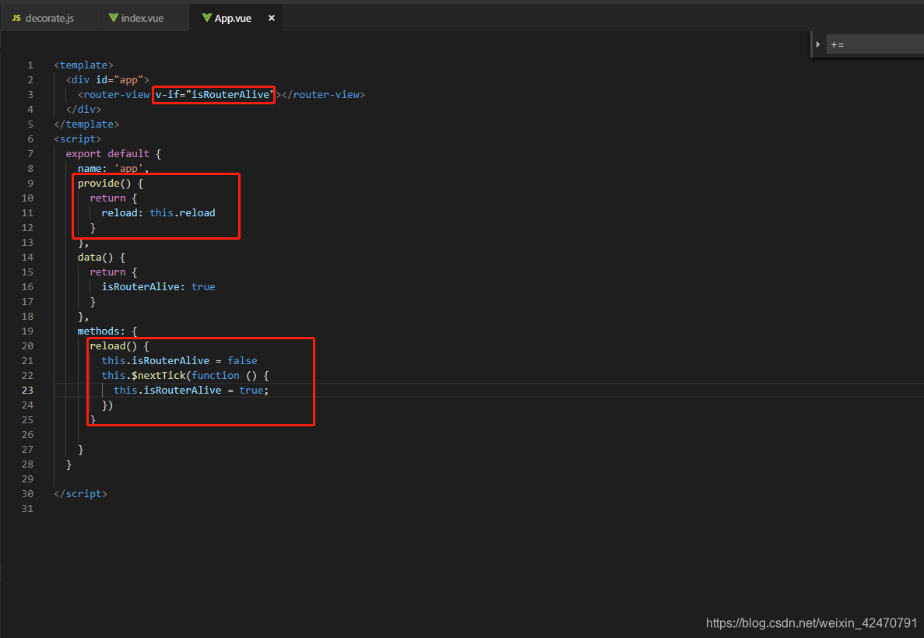The width and height of the screenshot is (924, 638).
Task: Click line number 3 in the gutter
Action: (x=30, y=94)
